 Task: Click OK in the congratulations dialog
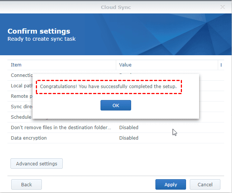tap(116, 105)
